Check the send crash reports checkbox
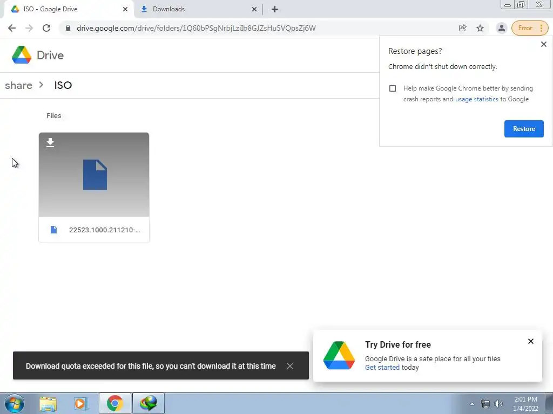This screenshot has width=553, height=414. [x=393, y=88]
